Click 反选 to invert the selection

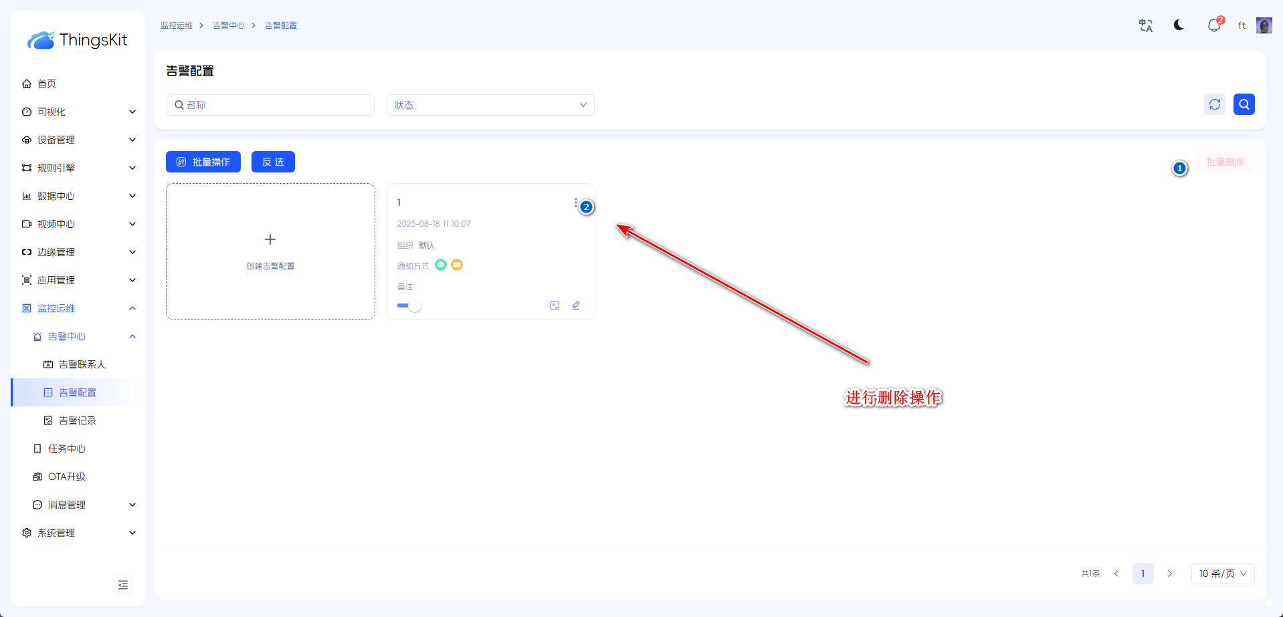273,162
